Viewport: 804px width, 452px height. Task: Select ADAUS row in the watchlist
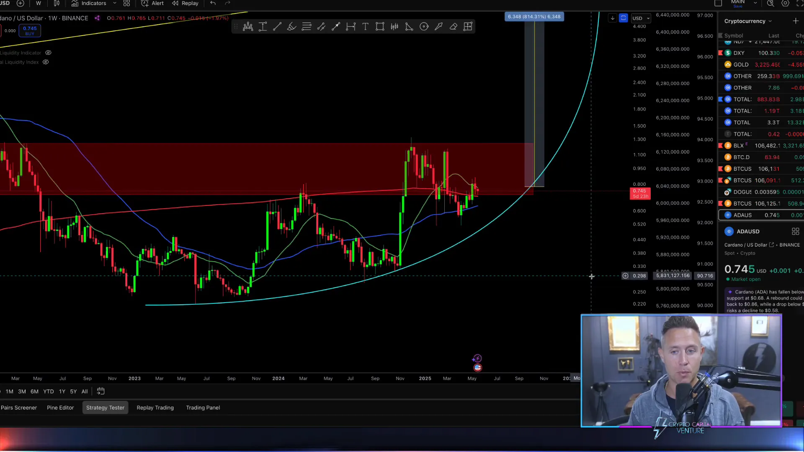tap(761, 215)
